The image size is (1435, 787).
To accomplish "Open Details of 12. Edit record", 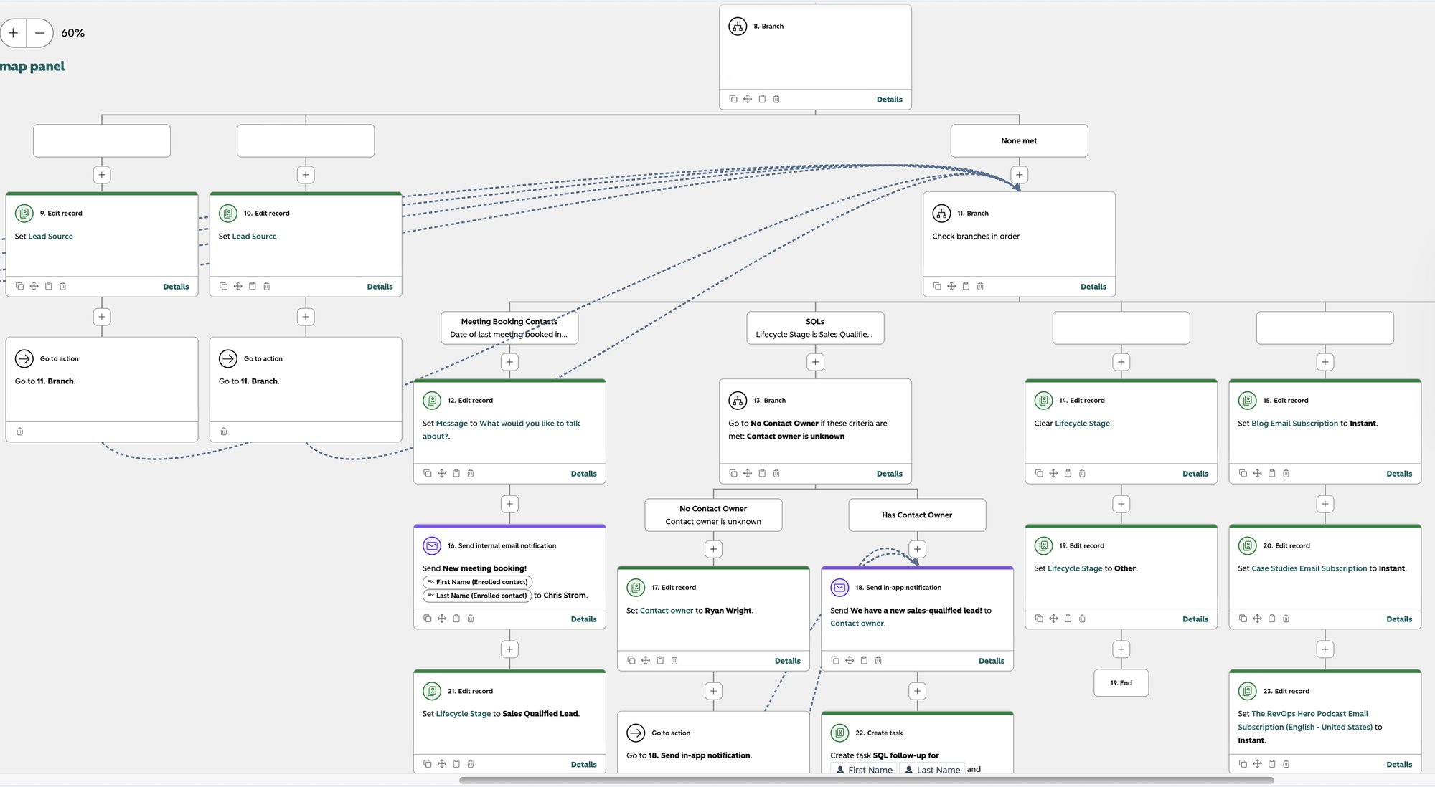I will pos(583,474).
